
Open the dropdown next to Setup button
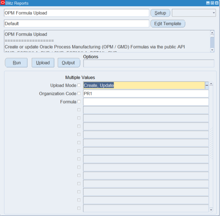(194, 13)
